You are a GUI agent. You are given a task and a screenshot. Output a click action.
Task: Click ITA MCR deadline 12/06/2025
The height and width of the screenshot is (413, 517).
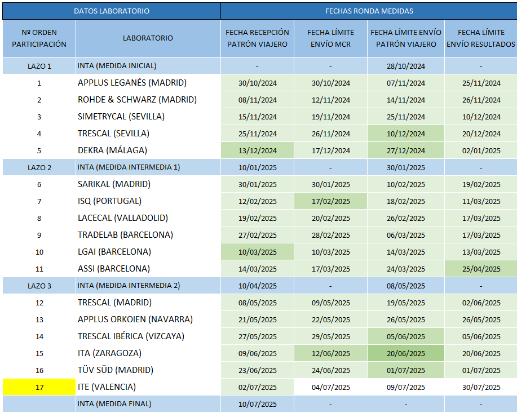(x=330, y=353)
